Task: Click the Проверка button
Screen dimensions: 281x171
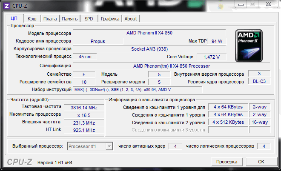Action: (x=227, y=162)
